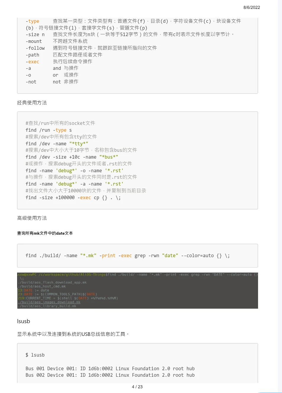The image size is (282, 393).
Task: Select the 高级使用方法 heading
Action: 32,218
